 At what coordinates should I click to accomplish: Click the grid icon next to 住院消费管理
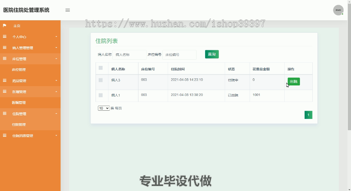click(4, 136)
